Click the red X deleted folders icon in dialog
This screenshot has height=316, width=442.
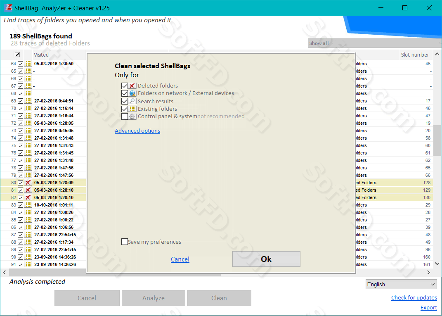pyautogui.click(x=132, y=86)
